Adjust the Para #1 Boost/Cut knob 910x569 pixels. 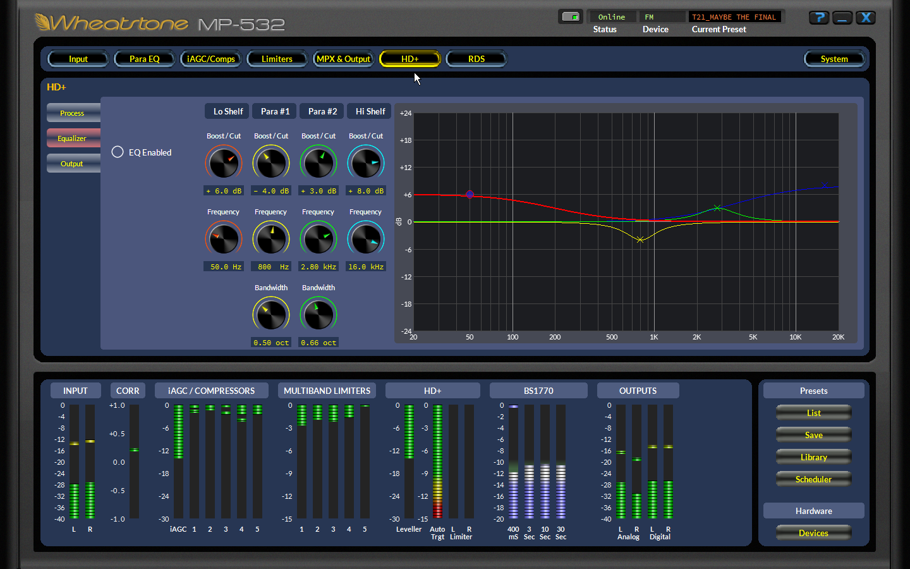271,163
